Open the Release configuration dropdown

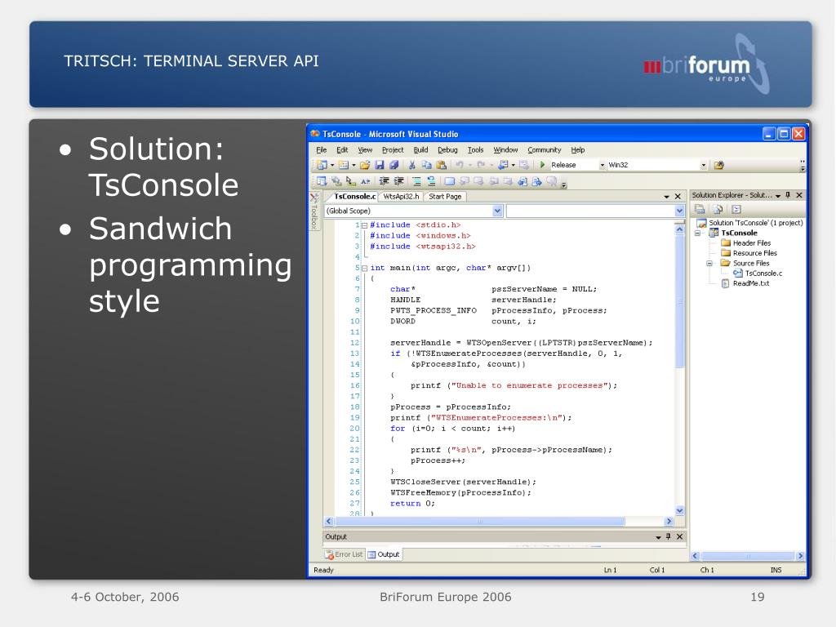coord(603,165)
